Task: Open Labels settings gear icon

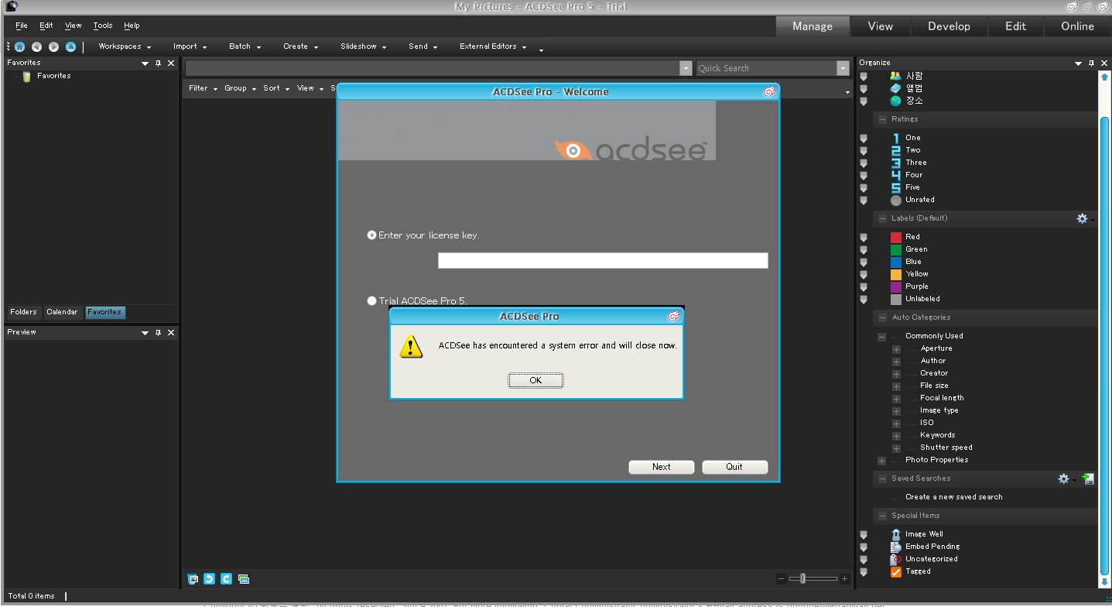Action: (1082, 218)
